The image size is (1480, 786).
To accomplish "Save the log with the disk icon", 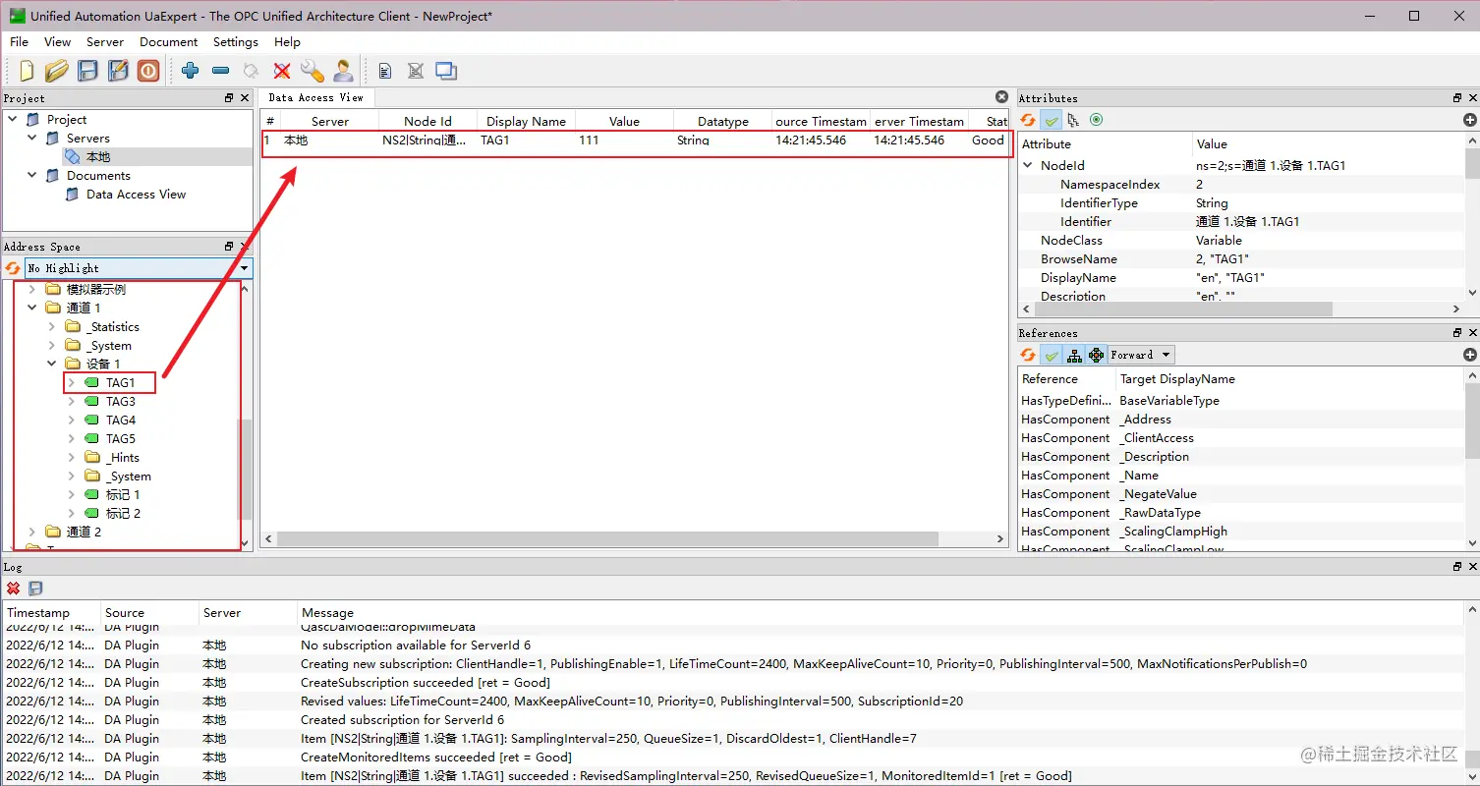I will 36,589.
